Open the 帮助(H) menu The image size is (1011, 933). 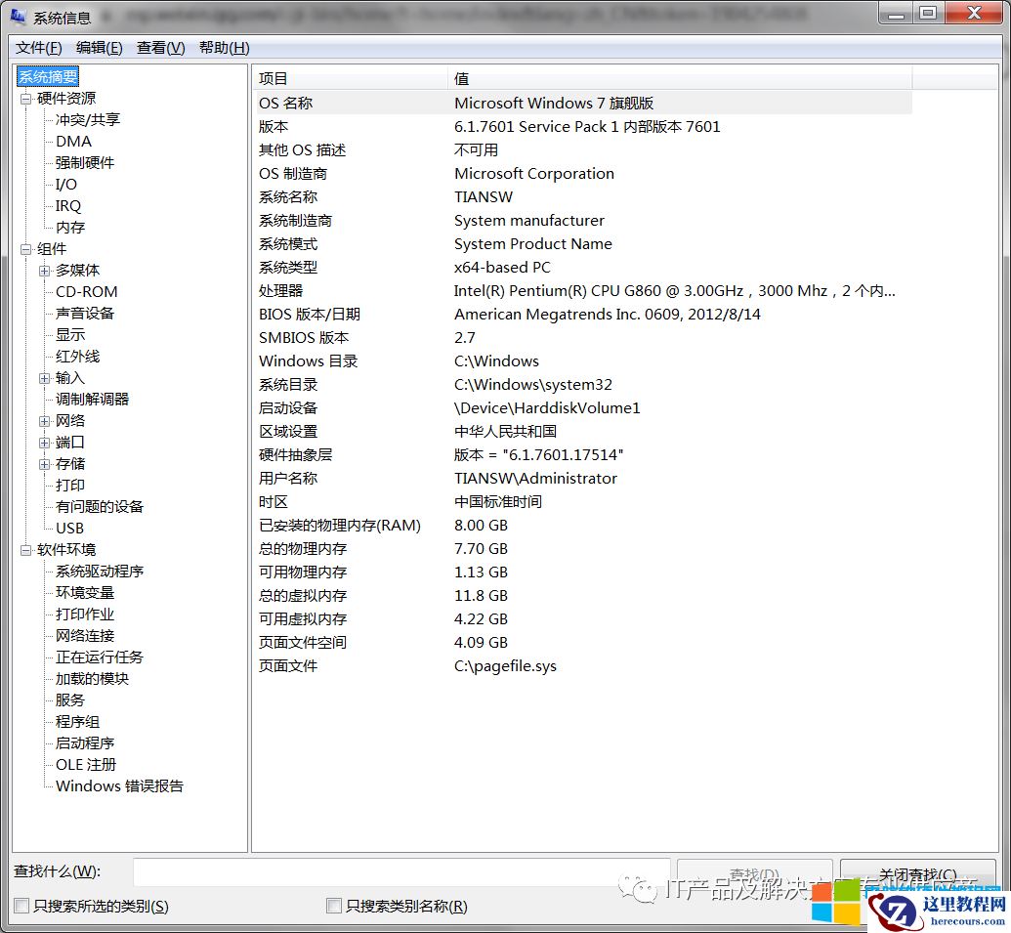click(x=224, y=48)
